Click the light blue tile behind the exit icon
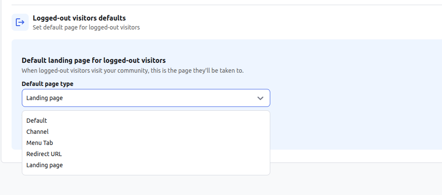The width and height of the screenshot is (442, 195). (20, 22)
